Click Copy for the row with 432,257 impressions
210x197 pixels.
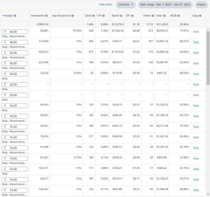coord(196,53)
